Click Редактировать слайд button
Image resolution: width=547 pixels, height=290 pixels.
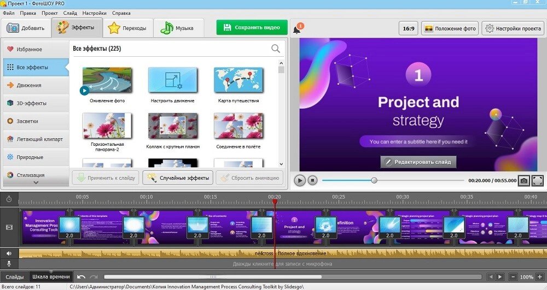tap(418, 162)
